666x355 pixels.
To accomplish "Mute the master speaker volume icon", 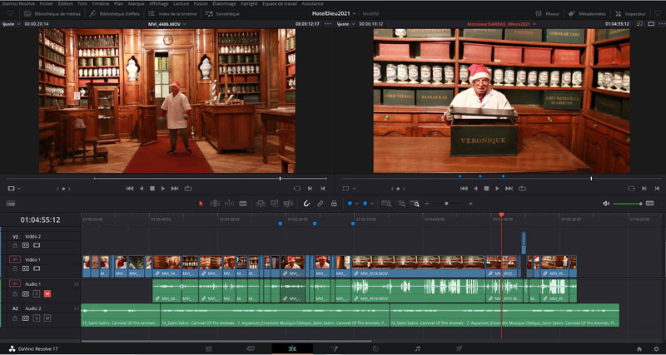I will (x=606, y=204).
